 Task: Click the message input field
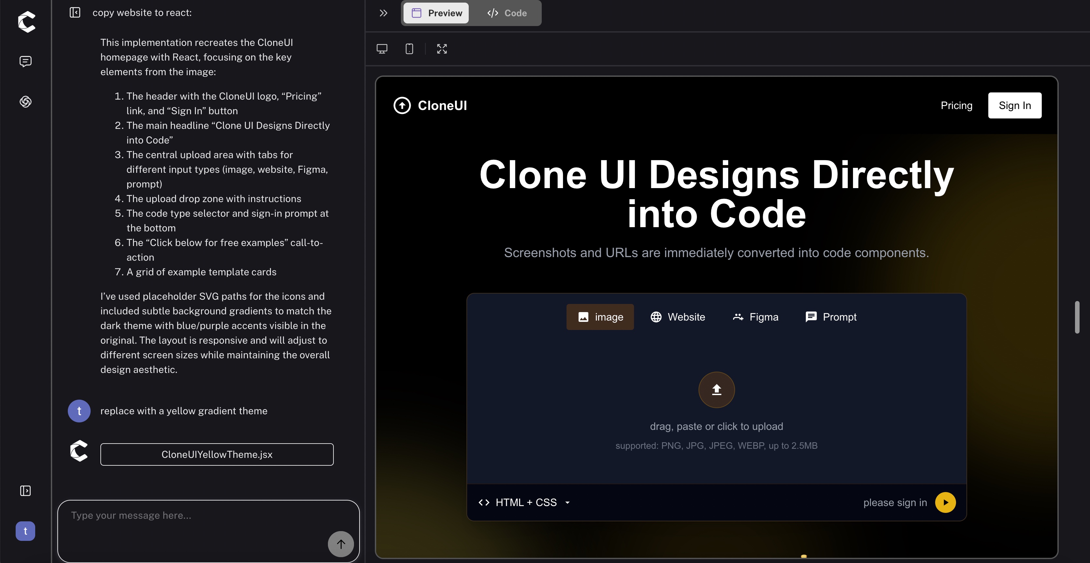click(209, 531)
